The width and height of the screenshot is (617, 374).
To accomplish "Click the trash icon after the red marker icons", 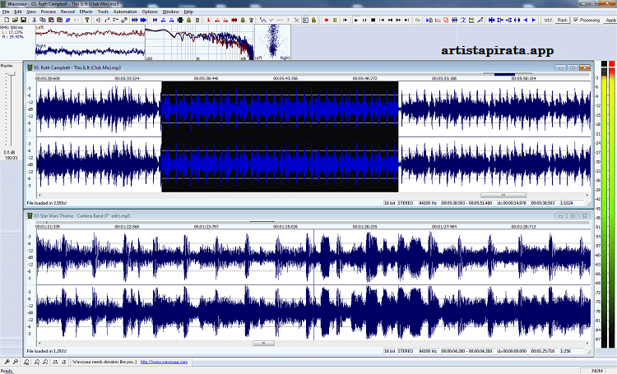I will coord(251,20).
